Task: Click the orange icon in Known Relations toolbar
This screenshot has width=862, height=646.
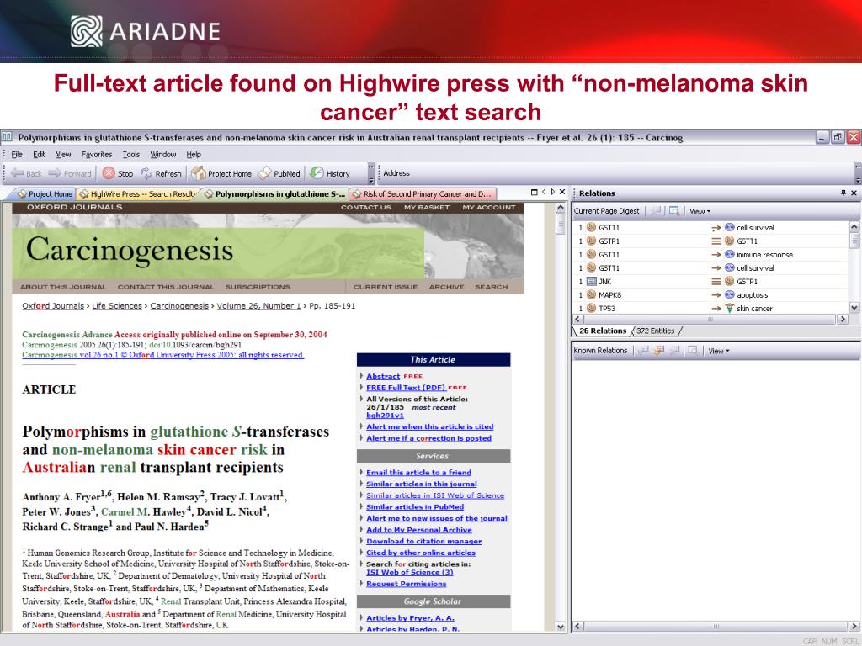Action: [658, 351]
